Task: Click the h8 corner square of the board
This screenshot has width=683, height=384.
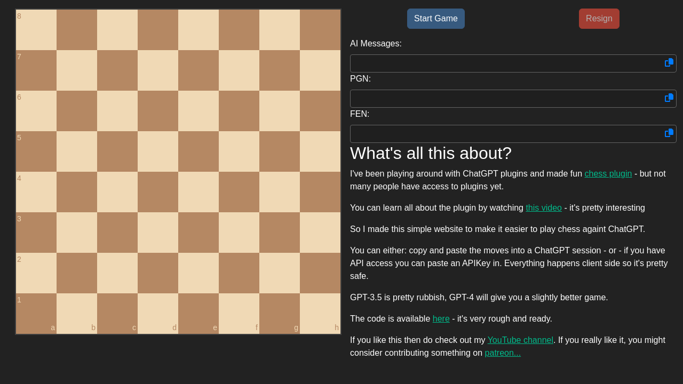Action: tap(320, 29)
